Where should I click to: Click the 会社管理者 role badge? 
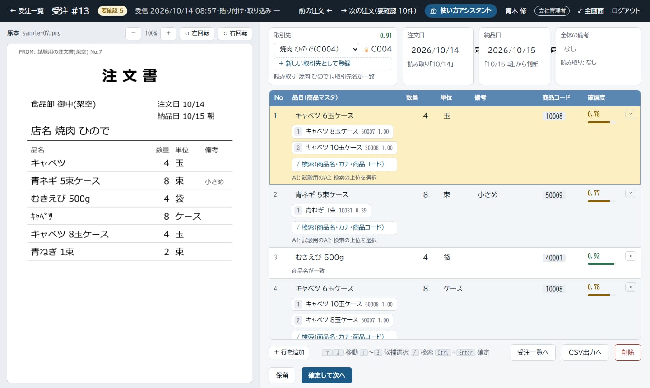tap(552, 11)
